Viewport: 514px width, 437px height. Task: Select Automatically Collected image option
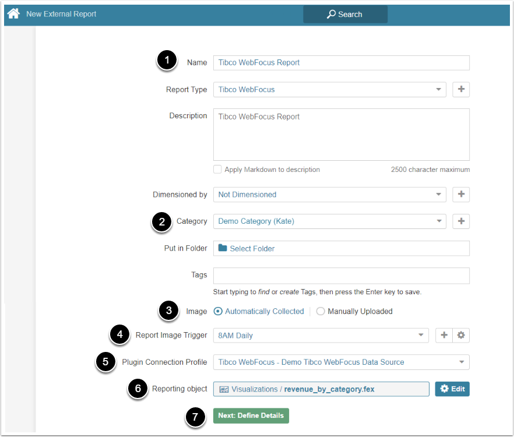point(218,311)
